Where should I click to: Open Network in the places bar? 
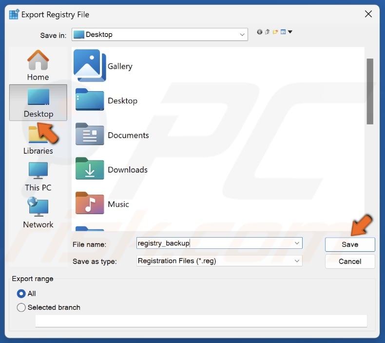click(x=38, y=213)
